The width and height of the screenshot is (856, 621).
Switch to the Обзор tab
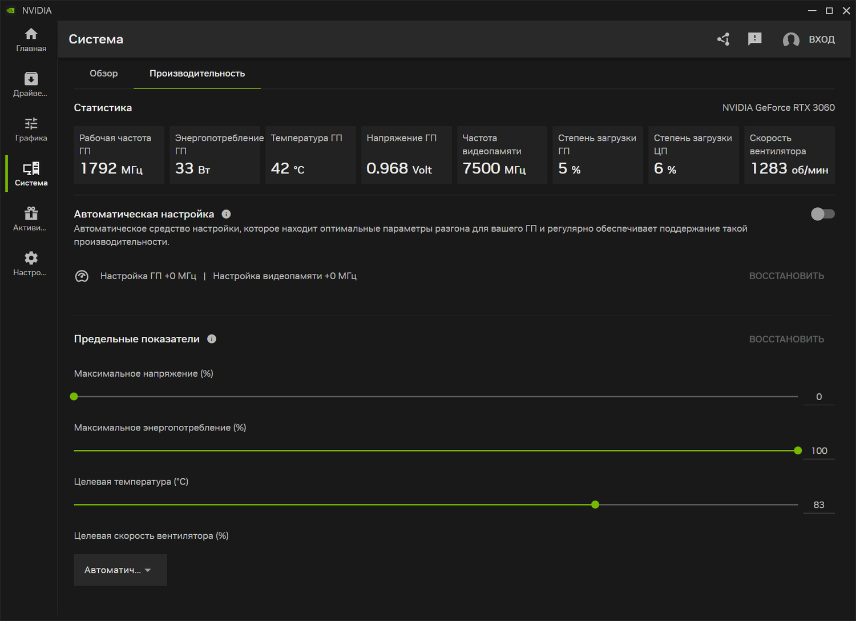pos(104,74)
